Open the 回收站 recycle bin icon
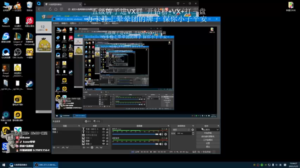The height and width of the screenshot is (168, 300). pos(30,6)
